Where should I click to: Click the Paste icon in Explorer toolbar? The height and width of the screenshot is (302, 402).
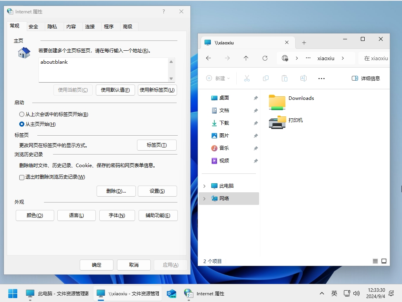pos(285,78)
